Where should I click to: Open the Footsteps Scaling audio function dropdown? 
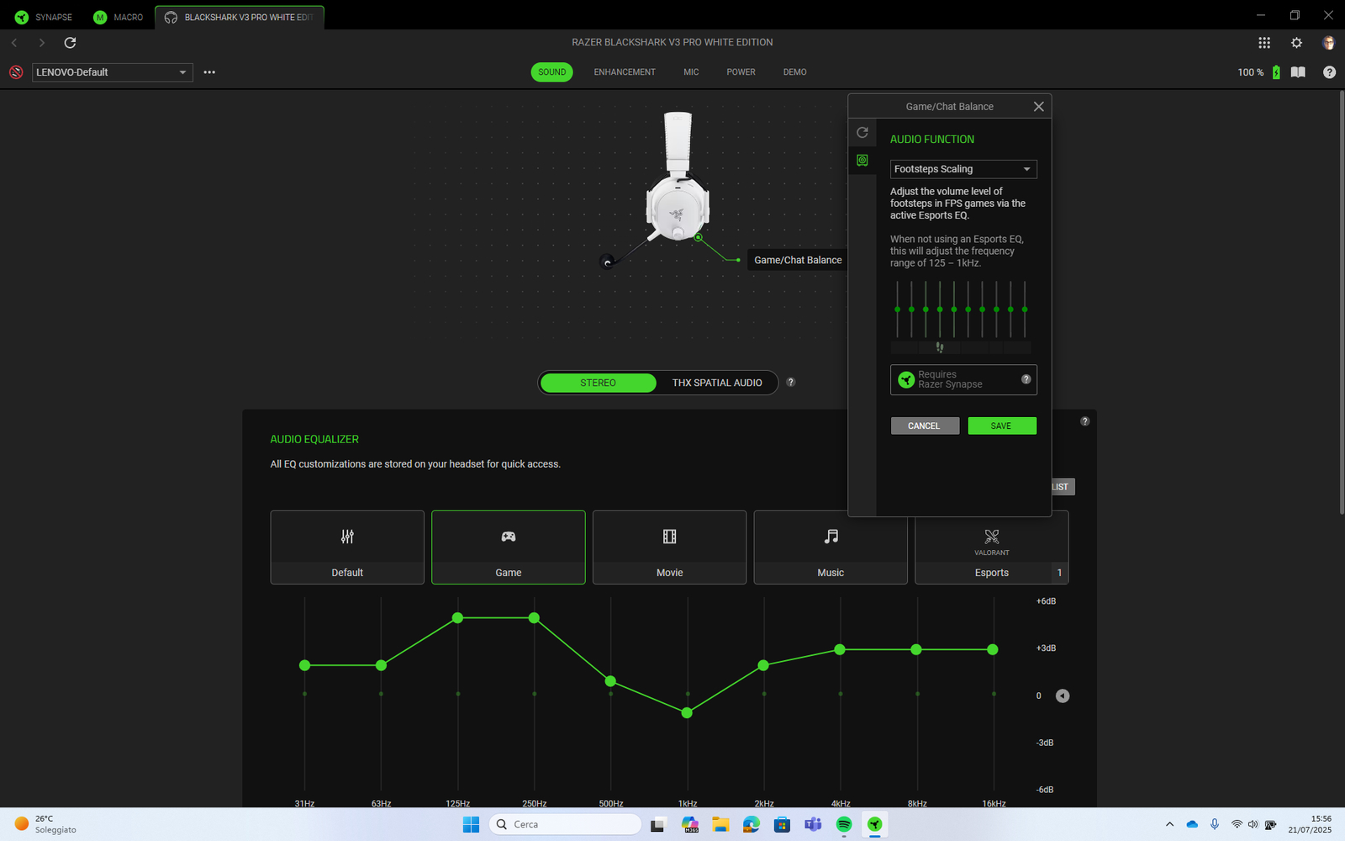(963, 169)
